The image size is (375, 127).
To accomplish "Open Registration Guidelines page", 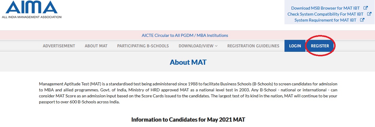I will 253,46.
